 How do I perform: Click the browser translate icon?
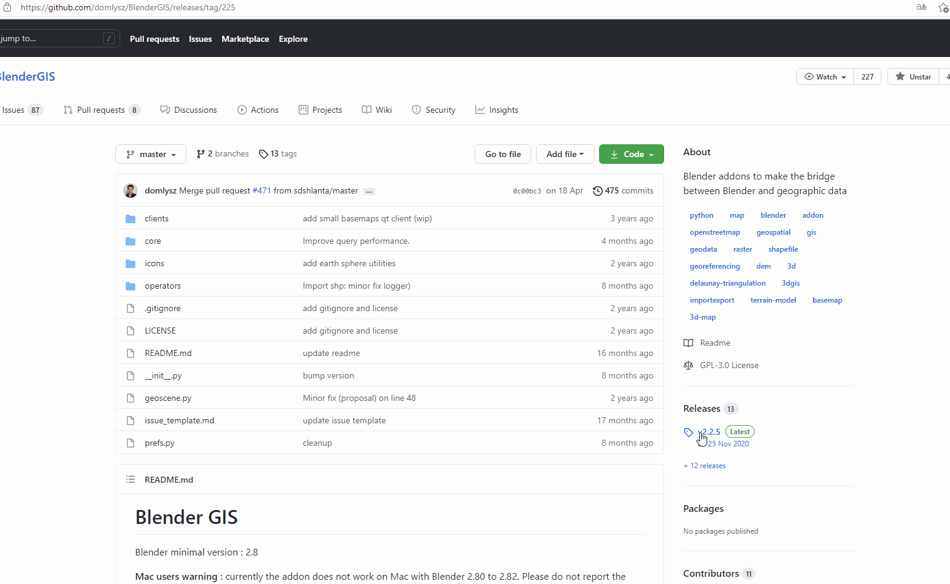point(921,7)
